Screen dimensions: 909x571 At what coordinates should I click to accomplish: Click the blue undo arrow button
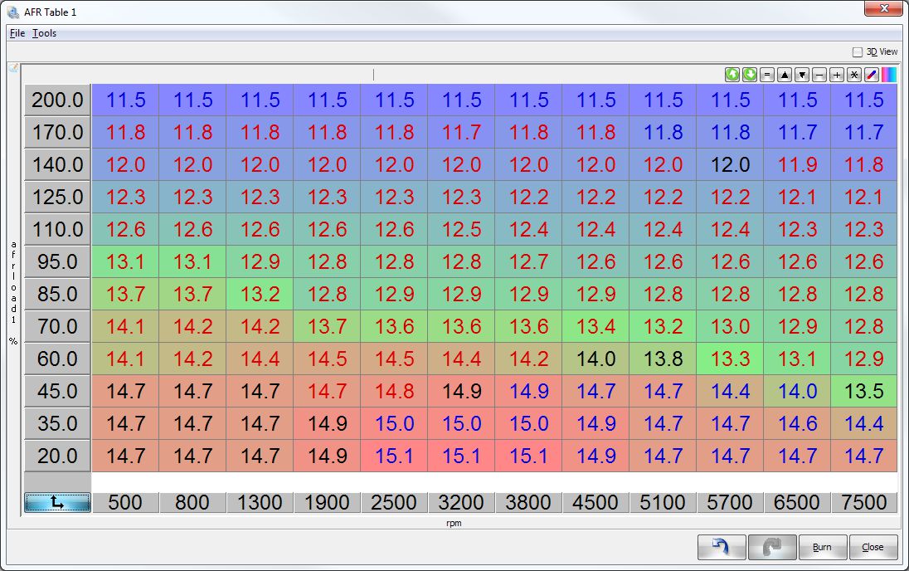point(722,548)
